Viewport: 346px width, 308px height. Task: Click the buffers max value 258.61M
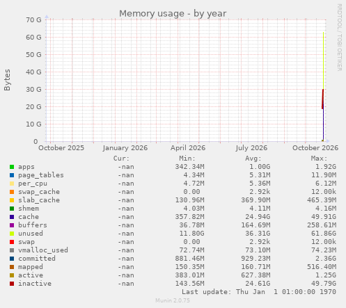(x=322, y=225)
